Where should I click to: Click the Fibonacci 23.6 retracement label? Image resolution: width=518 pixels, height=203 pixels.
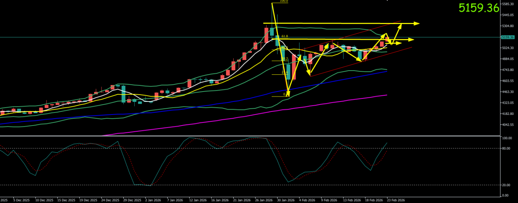[x=284, y=72]
